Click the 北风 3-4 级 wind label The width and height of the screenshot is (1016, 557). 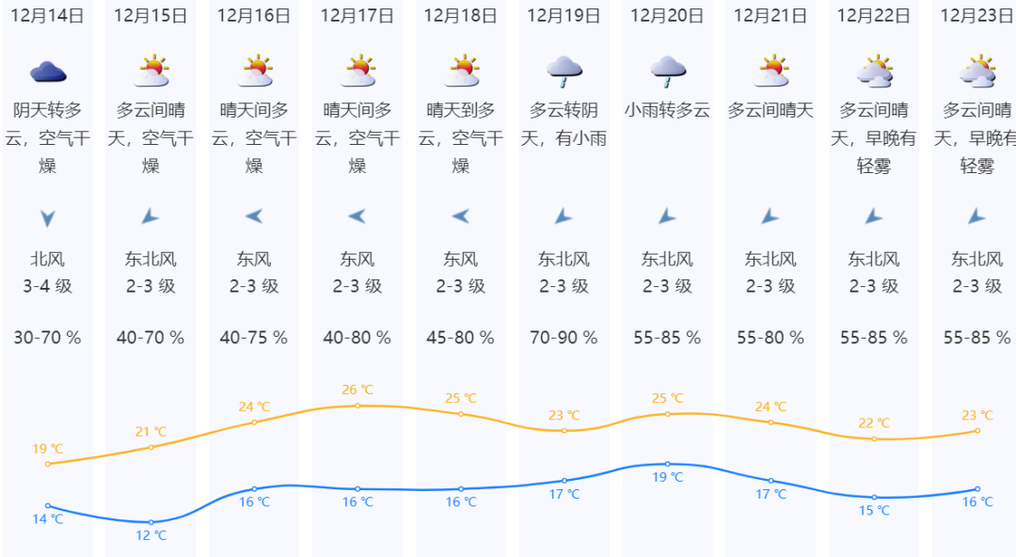click(x=47, y=272)
